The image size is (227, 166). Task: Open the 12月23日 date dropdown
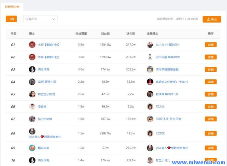pyautogui.click(x=40, y=19)
